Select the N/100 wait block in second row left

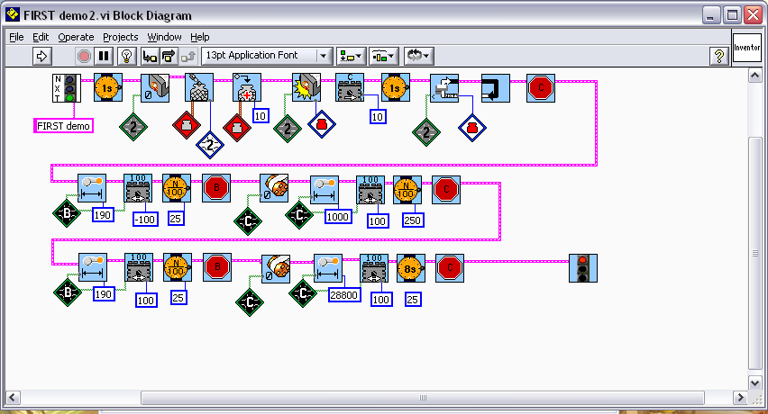[x=177, y=188]
